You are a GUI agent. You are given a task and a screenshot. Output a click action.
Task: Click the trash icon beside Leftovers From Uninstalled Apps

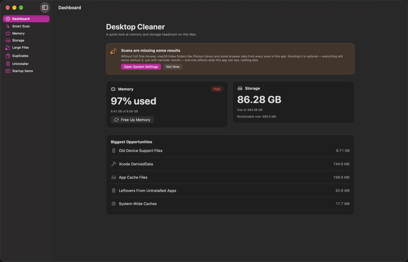click(114, 190)
